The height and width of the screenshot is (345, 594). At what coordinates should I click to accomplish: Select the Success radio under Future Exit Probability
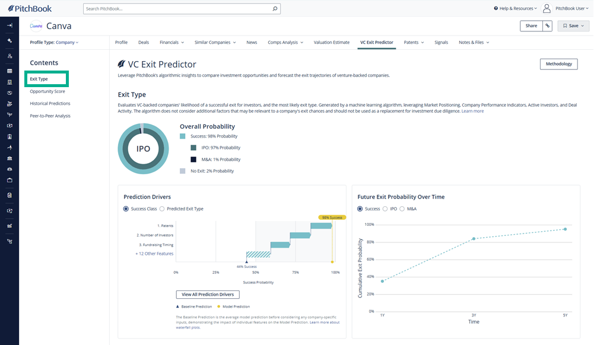pos(360,209)
